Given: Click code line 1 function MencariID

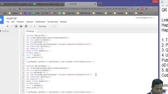Looking at the screenshot, I should 37,36.
